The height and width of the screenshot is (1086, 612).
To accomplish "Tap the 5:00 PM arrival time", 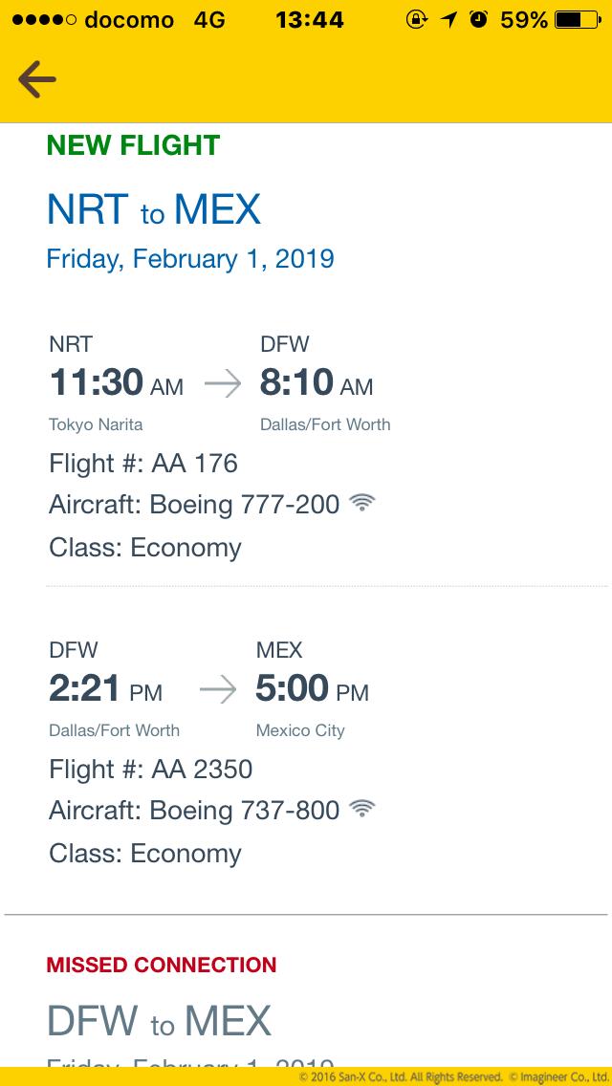I will tap(312, 689).
